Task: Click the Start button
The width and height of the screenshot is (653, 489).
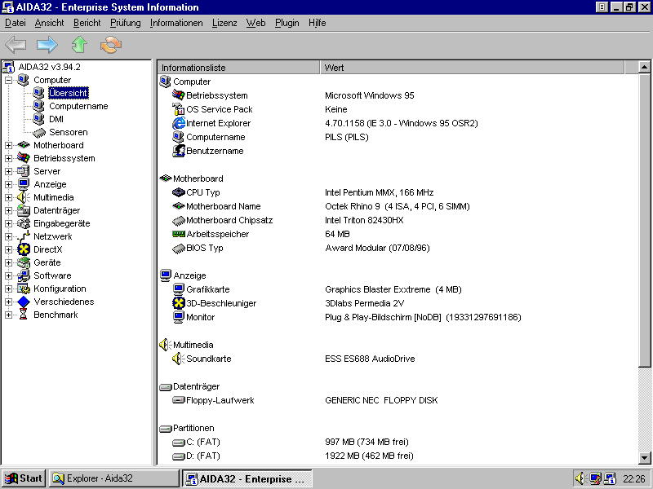Action: pos(24,478)
